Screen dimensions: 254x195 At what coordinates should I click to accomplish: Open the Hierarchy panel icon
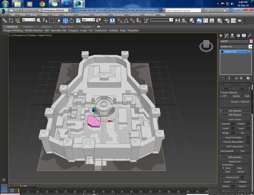(x=232, y=36)
